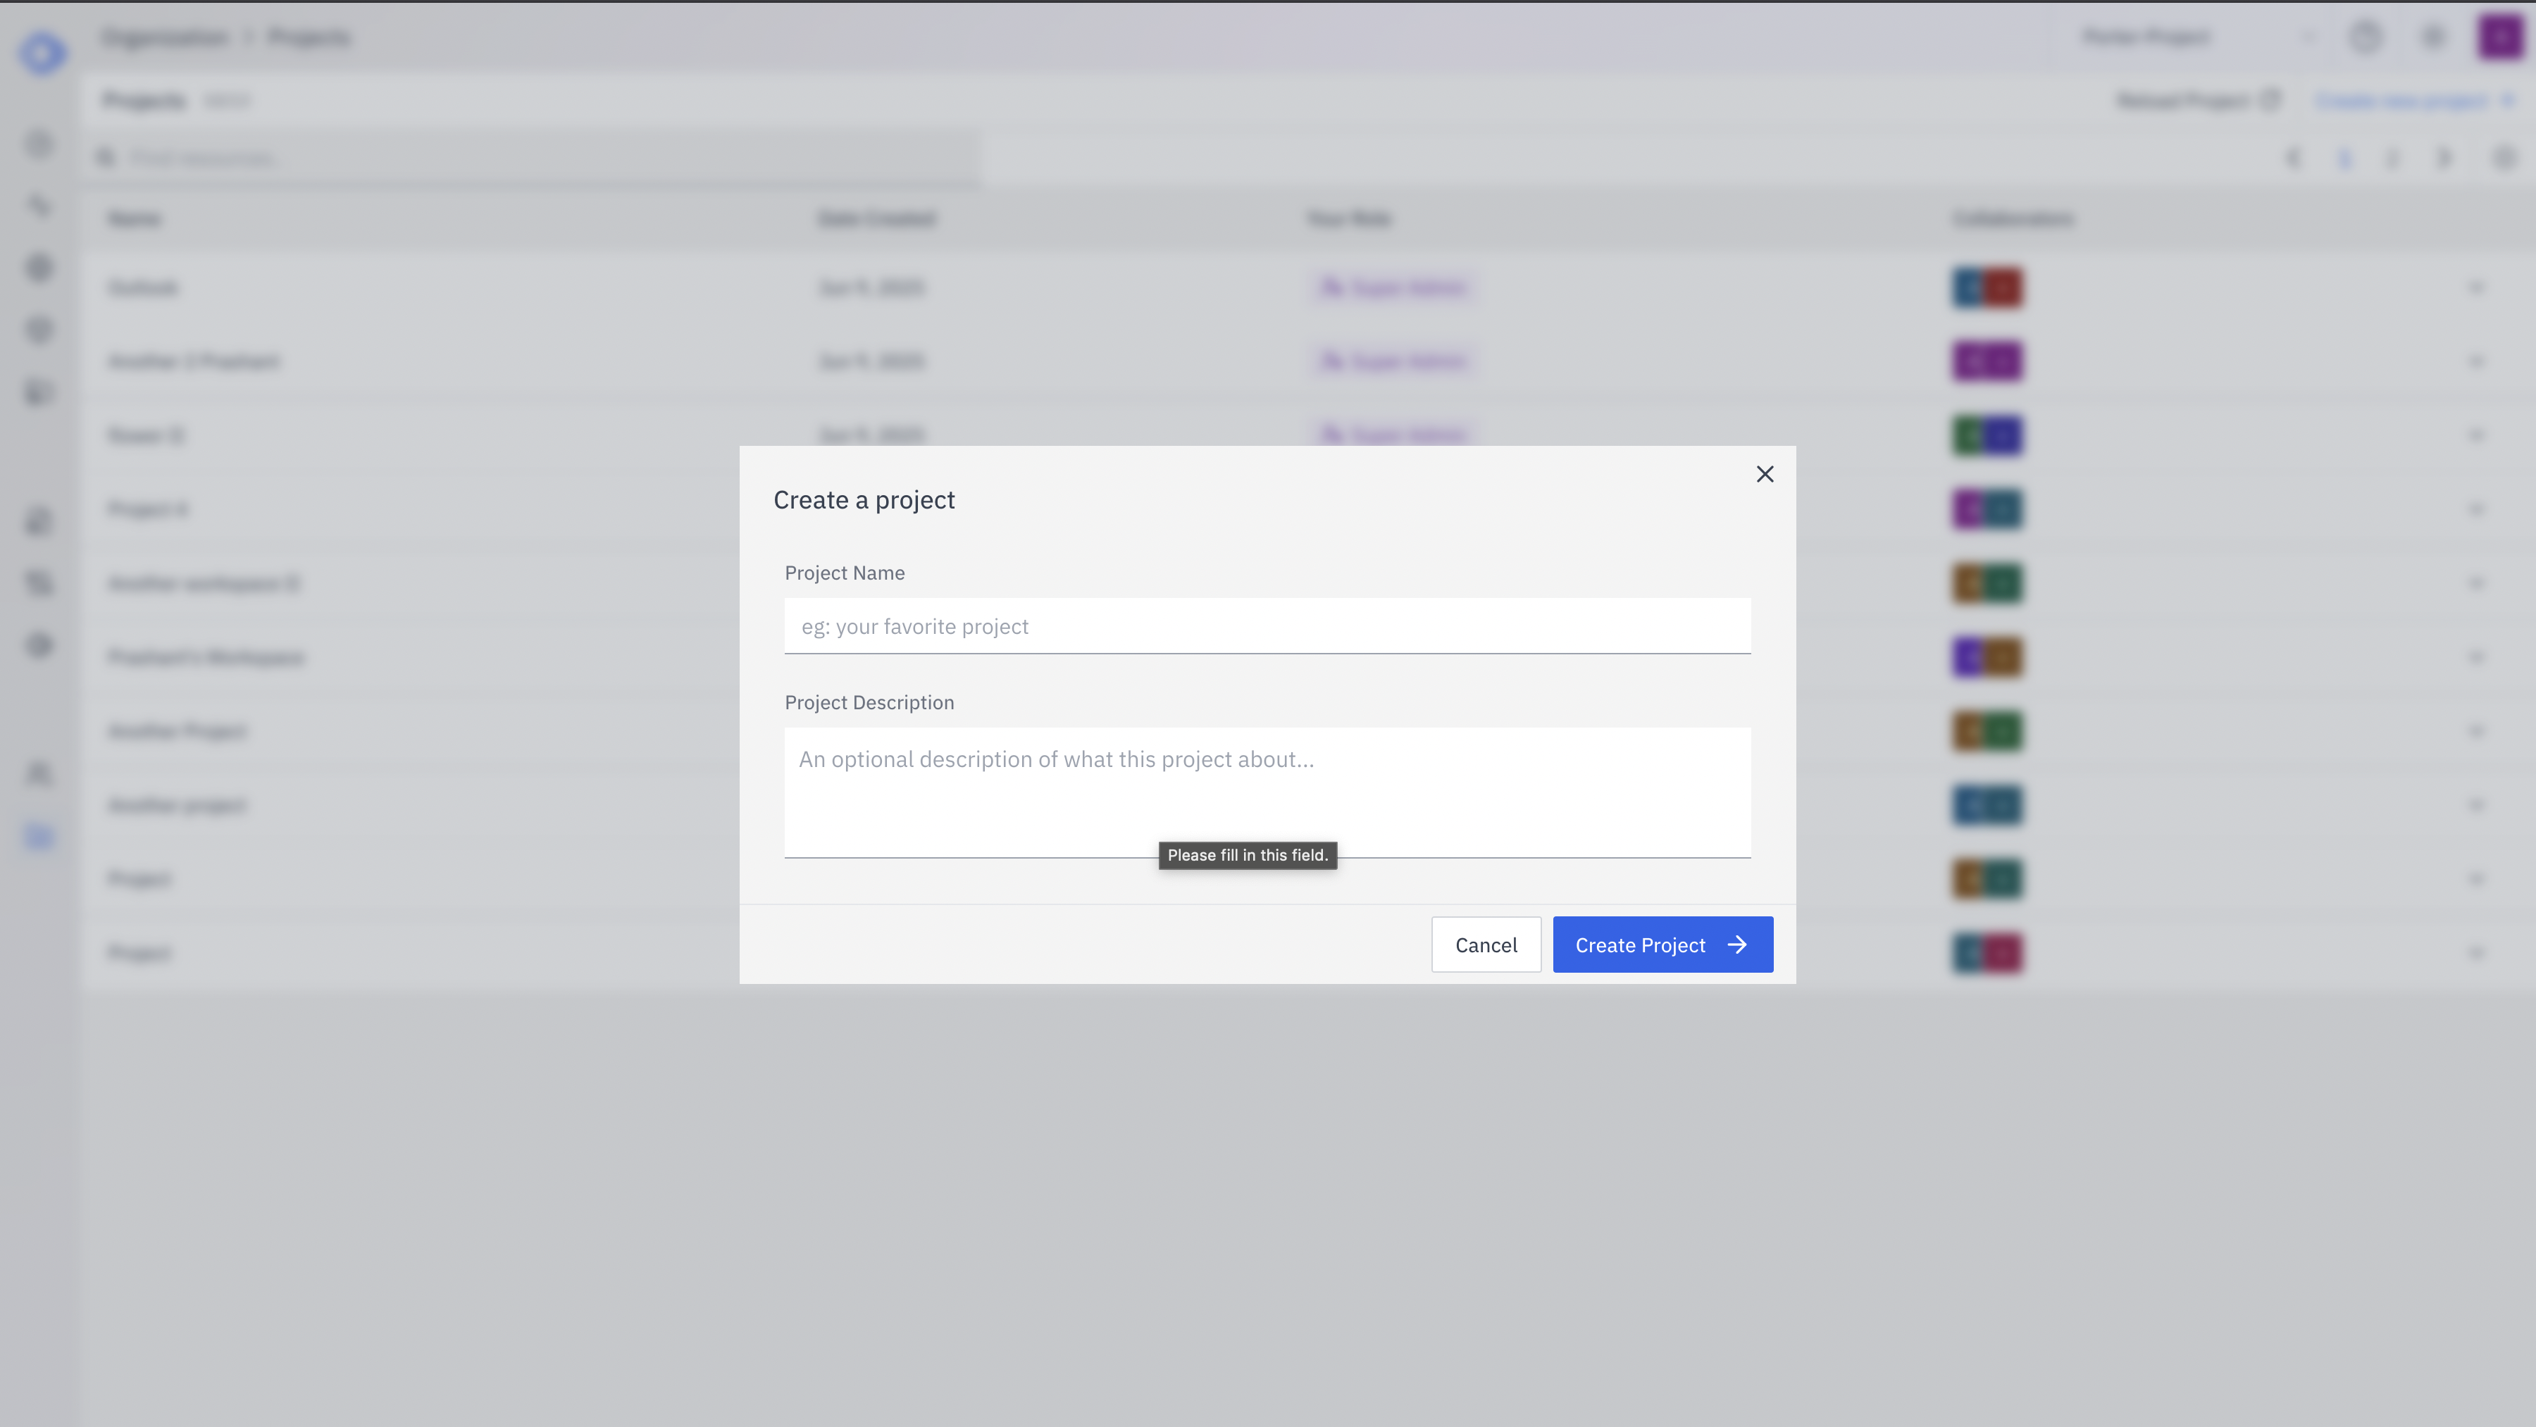This screenshot has width=2536, height=1427.
Task: Expand the options chevron on the Outlook row
Action: click(2477, 287)
